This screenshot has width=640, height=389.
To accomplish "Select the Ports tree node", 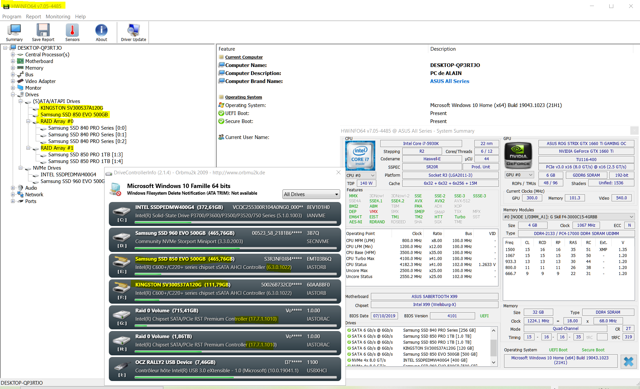I will coord(31,201).
